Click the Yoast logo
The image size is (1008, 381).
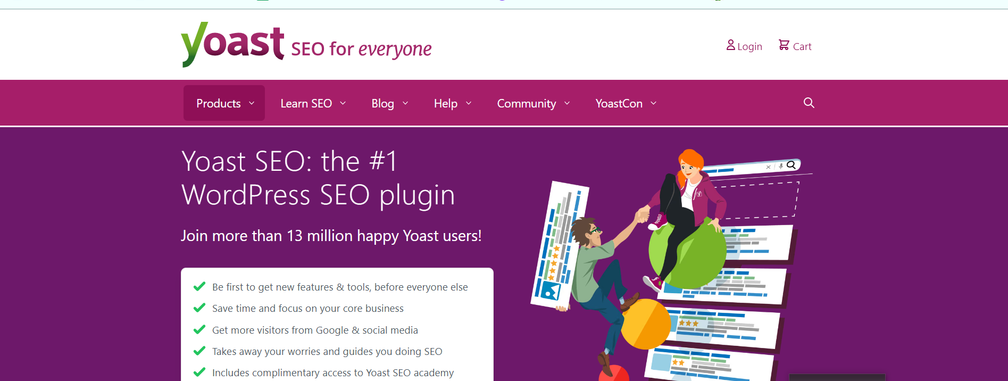(x=232, y=45)
